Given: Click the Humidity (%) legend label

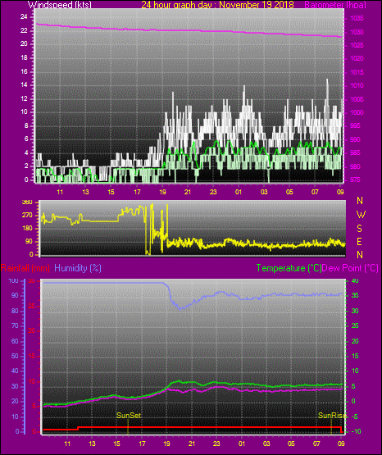Looking at the screenshot, I should pos(78,268).
